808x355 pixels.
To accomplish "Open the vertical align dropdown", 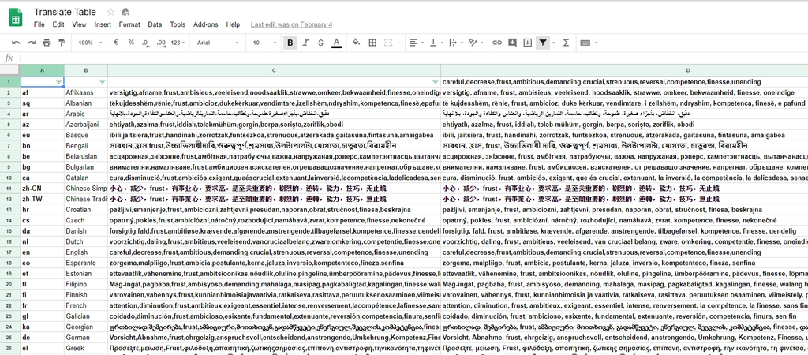I will click(436, 43).
